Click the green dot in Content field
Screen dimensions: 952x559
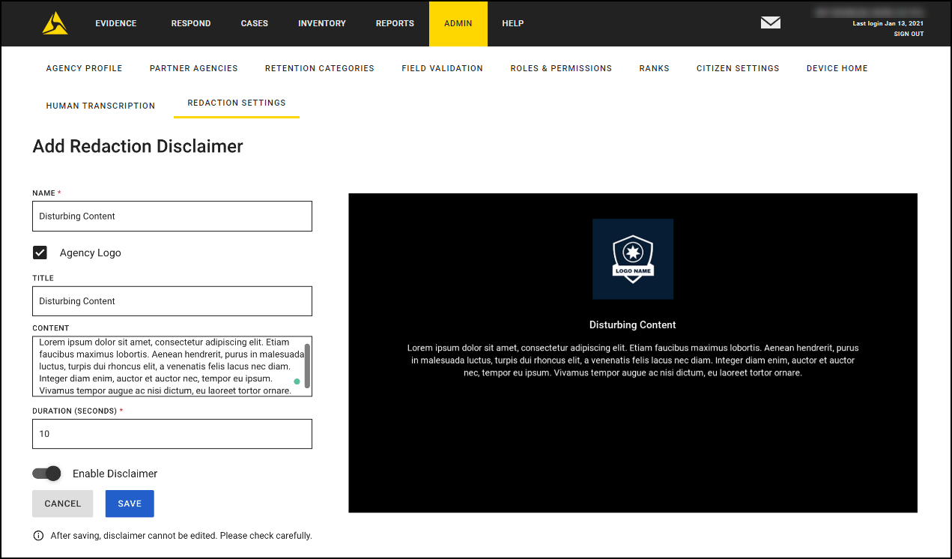297,381
